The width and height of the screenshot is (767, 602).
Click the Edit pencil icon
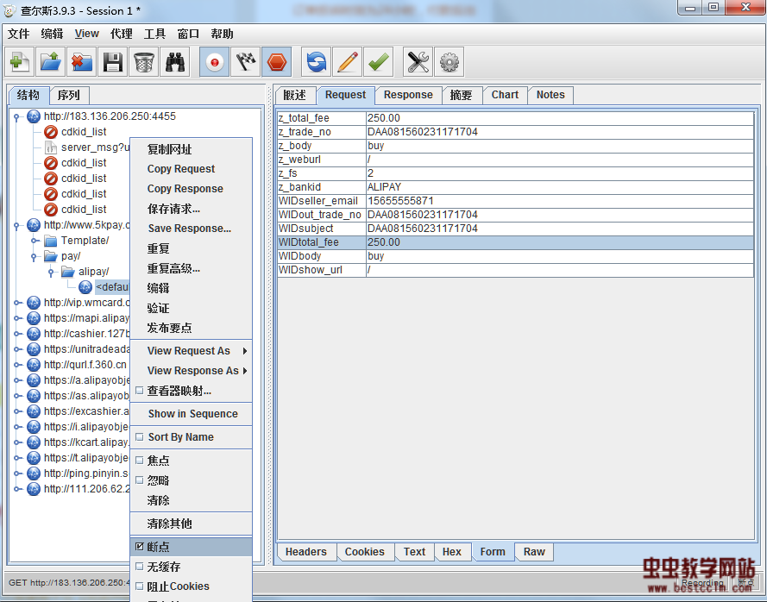(348, 62)
